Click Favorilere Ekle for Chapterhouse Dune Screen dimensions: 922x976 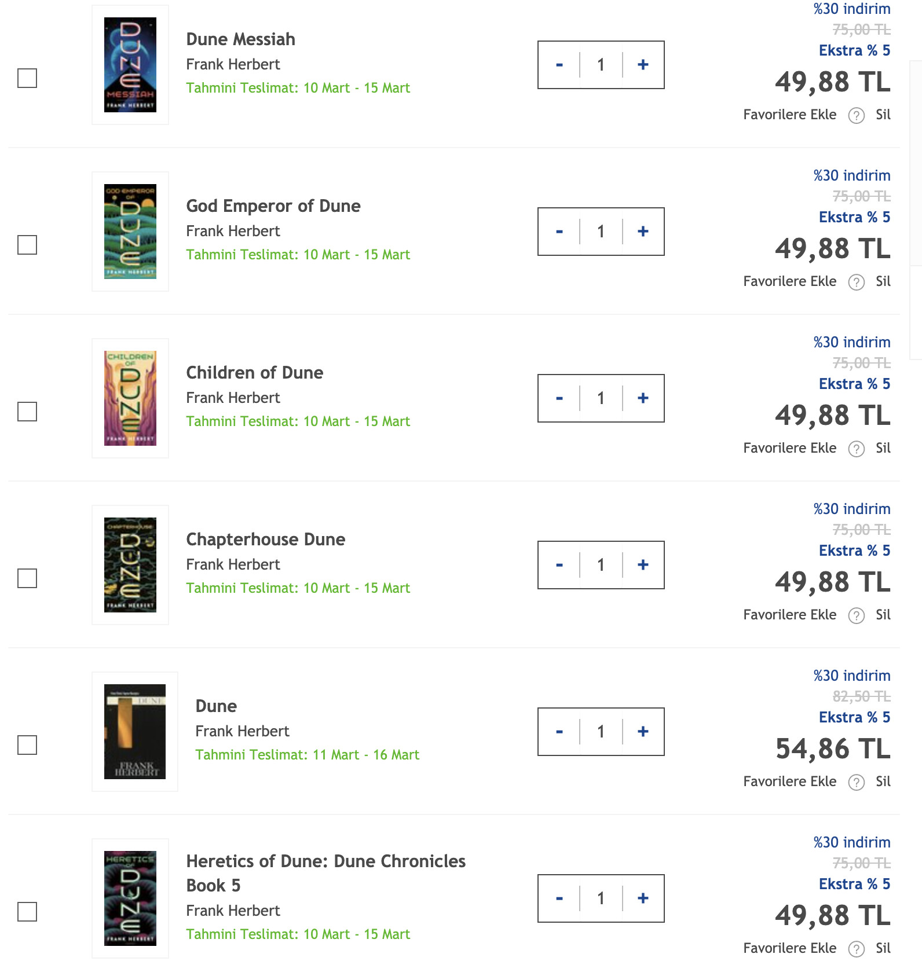pyautogui.click(x=789, y=615)
